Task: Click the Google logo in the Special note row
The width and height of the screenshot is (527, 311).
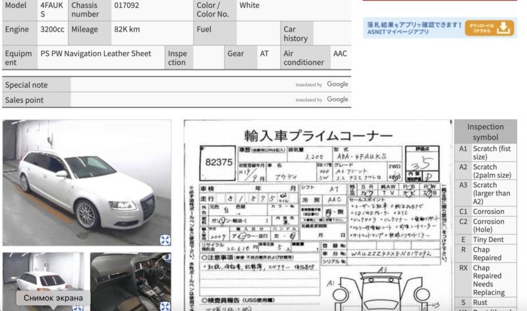Action: click(337, 84)
